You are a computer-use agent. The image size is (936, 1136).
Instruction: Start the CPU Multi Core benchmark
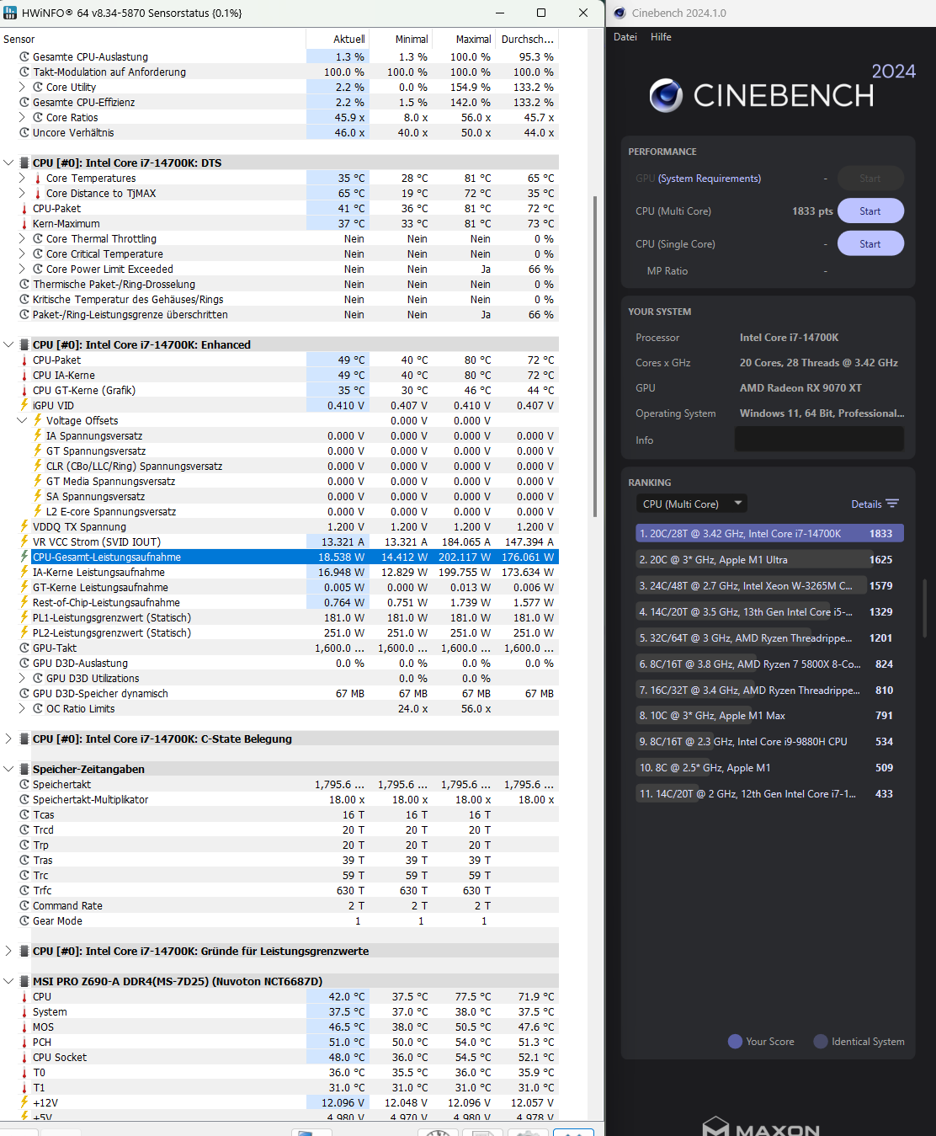pos(870,211)
